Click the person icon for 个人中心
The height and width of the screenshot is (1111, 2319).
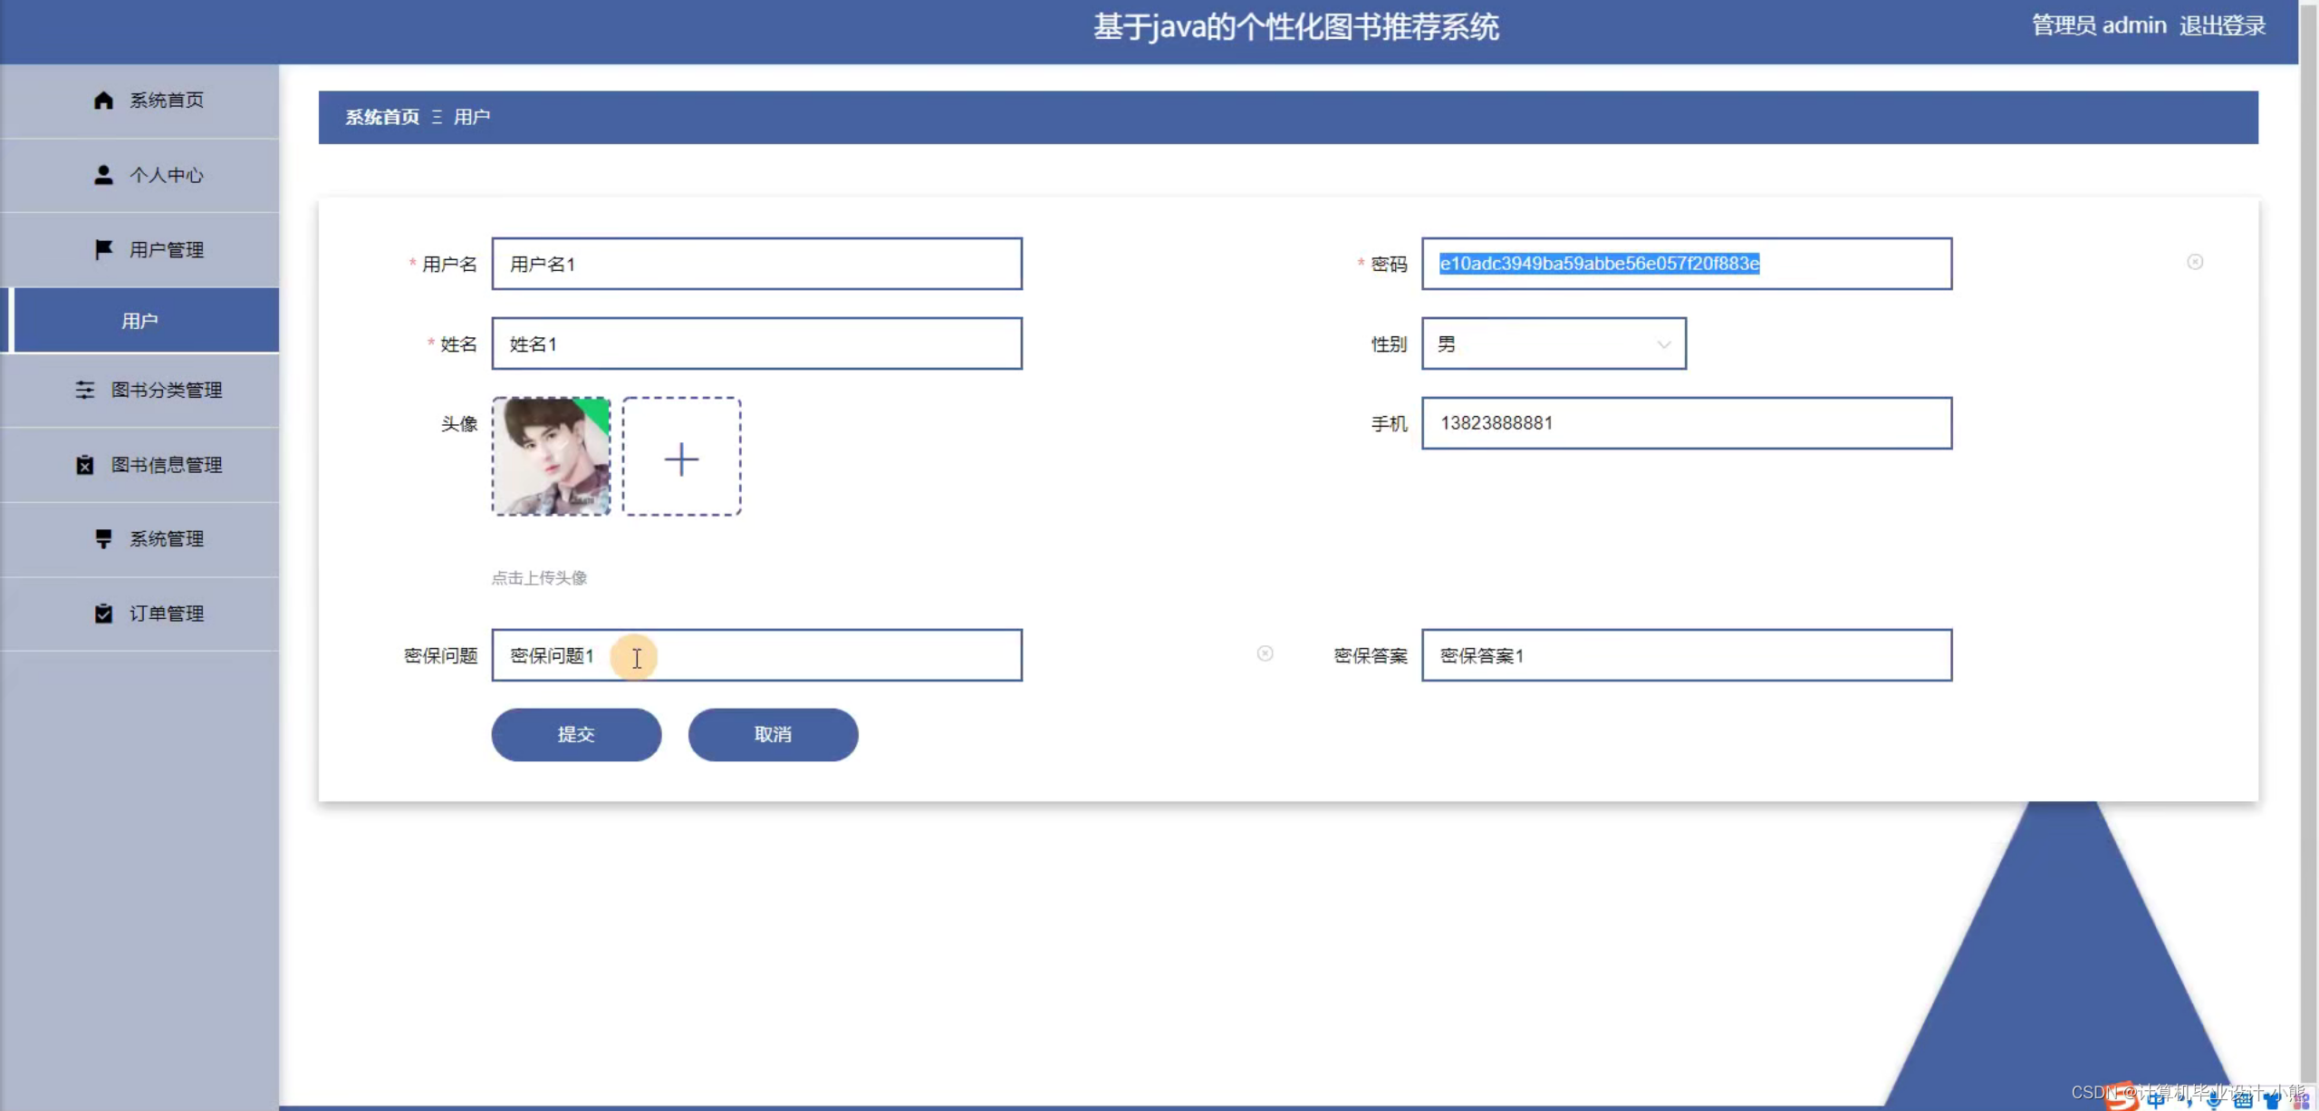click(x=103, y=175)
